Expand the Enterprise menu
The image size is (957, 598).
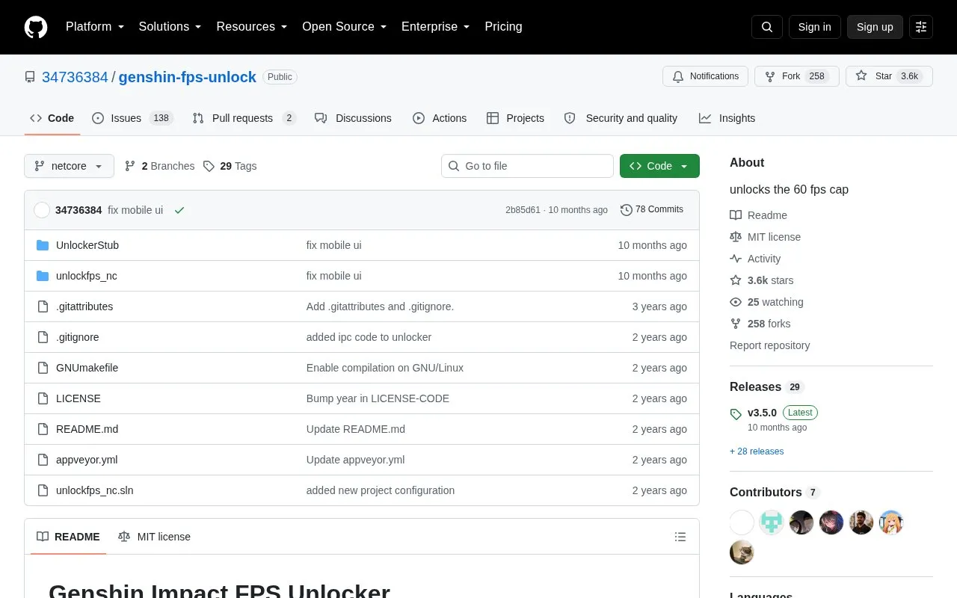coord(436,27)
